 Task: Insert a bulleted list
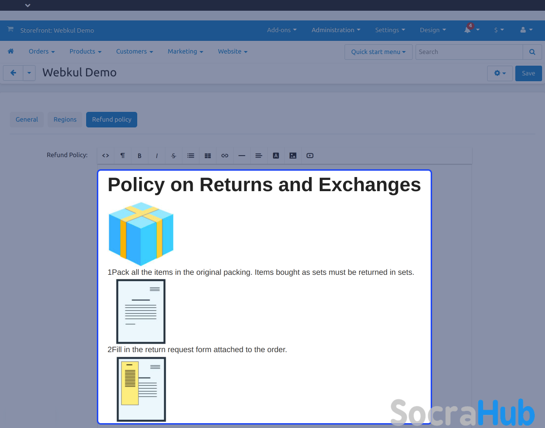click(x=191, y=156)
